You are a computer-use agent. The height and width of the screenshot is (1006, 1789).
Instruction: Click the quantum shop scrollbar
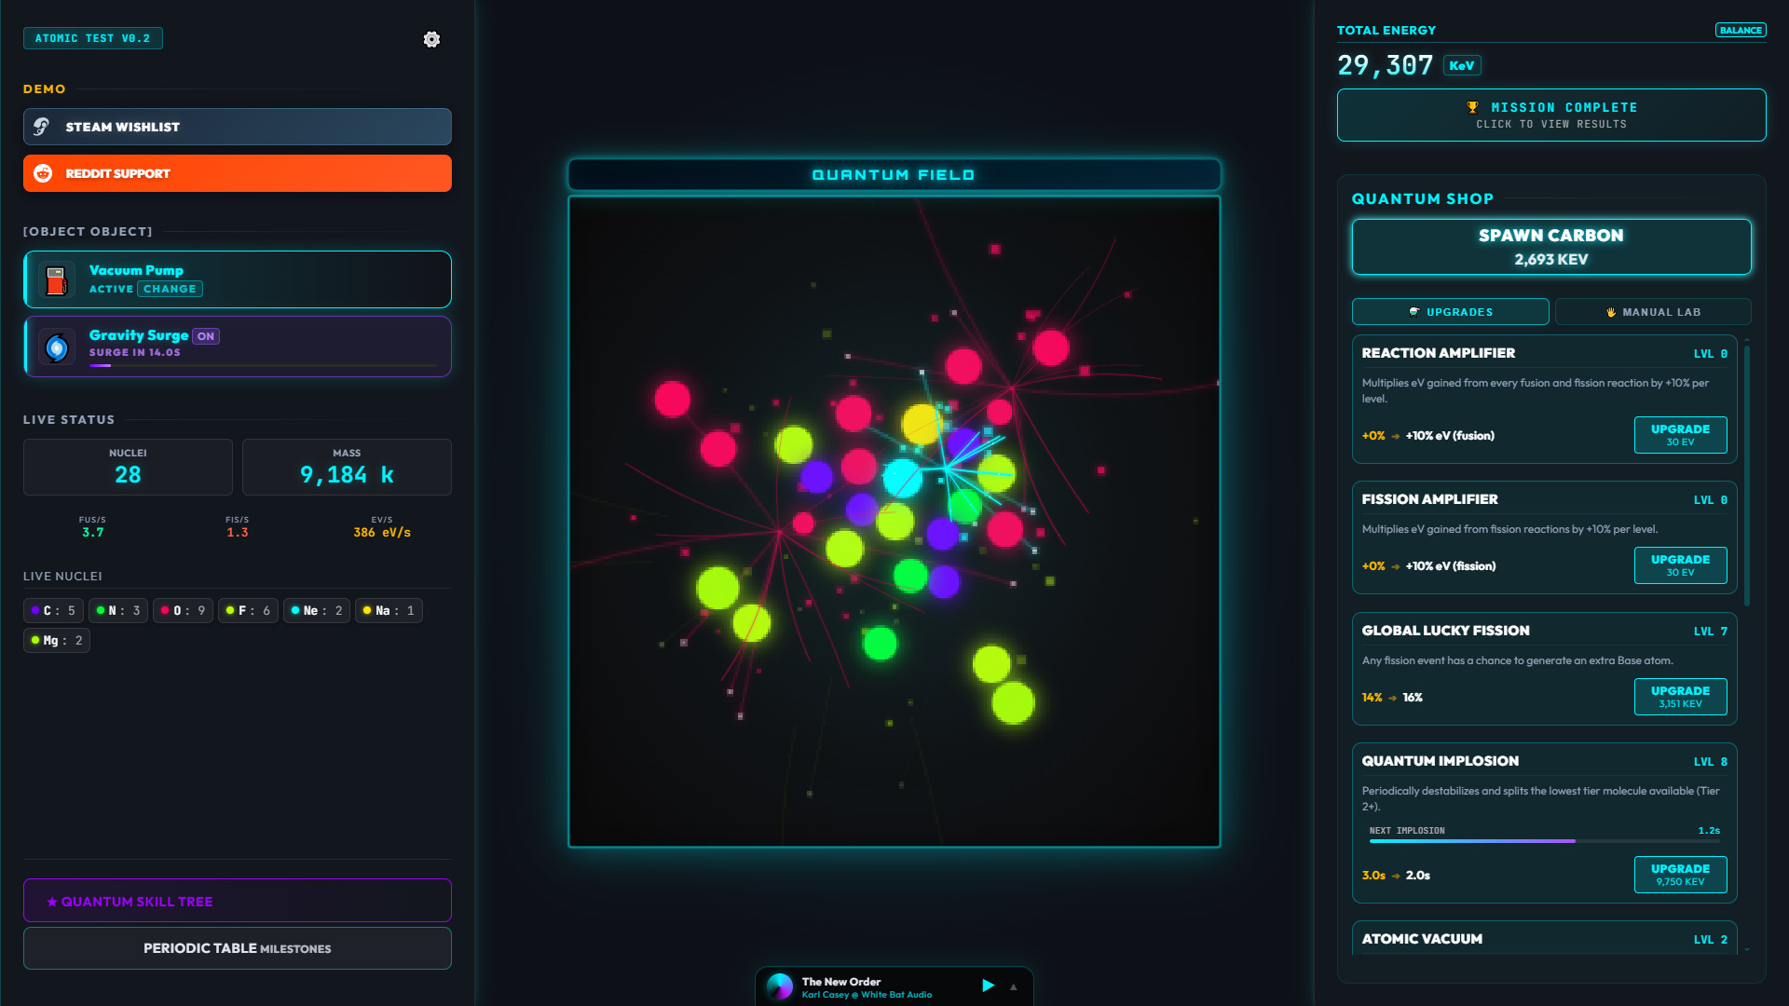pyautogui.click(x=1746, y=475)
